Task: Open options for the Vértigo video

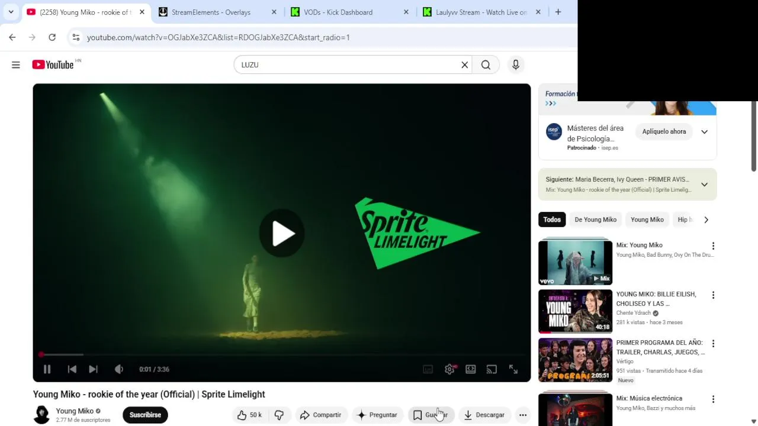Action: click(713, 344)
